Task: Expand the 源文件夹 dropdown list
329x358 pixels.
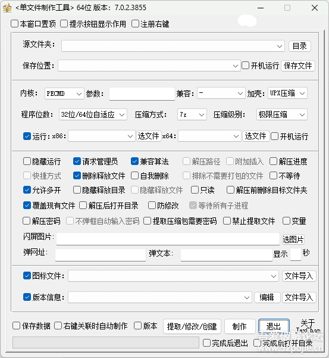Action: (x=173, y=46)
